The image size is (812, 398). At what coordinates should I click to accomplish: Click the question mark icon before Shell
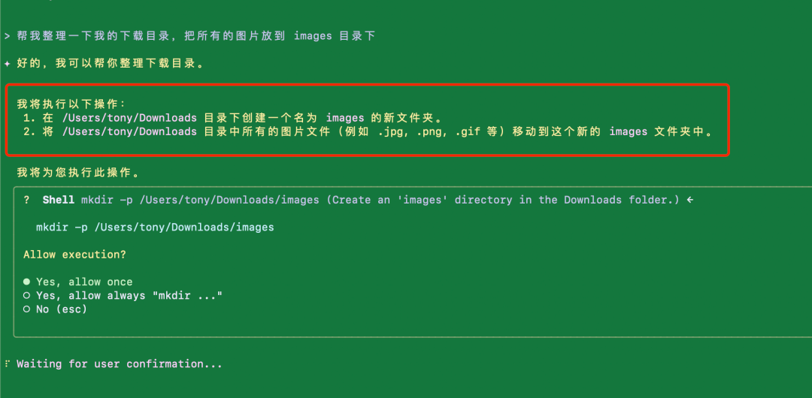coord(27,200)
